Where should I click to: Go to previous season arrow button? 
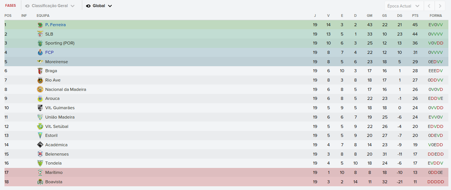click(x=430, y=6)
